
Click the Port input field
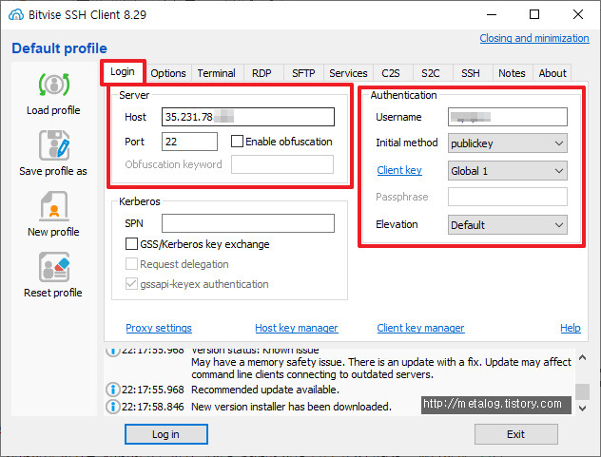point(190,142)
